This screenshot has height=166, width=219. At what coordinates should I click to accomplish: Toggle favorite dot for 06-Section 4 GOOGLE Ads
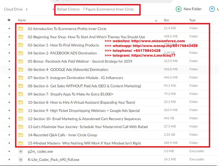pos(9,69)
